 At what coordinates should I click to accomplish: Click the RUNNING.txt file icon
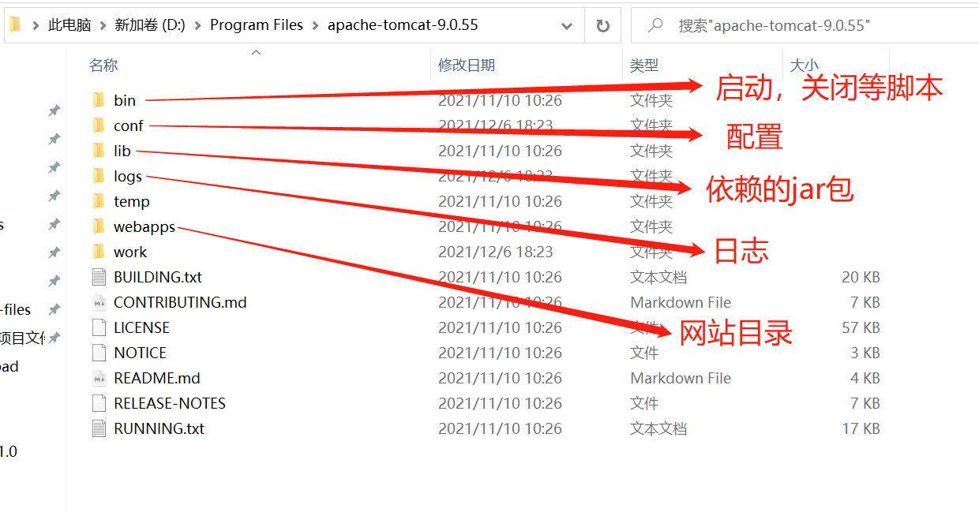click(x=99, y=428)
